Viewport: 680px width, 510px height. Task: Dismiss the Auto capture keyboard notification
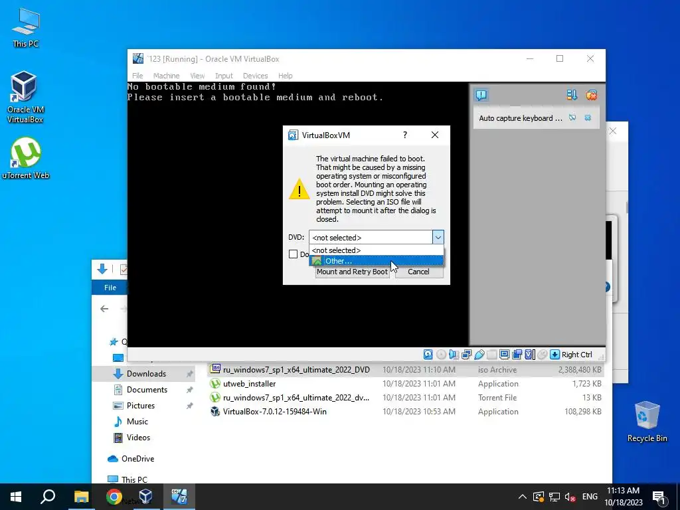[x=588, y=118]
